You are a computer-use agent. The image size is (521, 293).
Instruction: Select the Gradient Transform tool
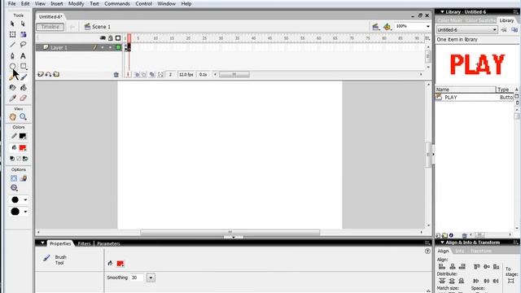[23, 34]
